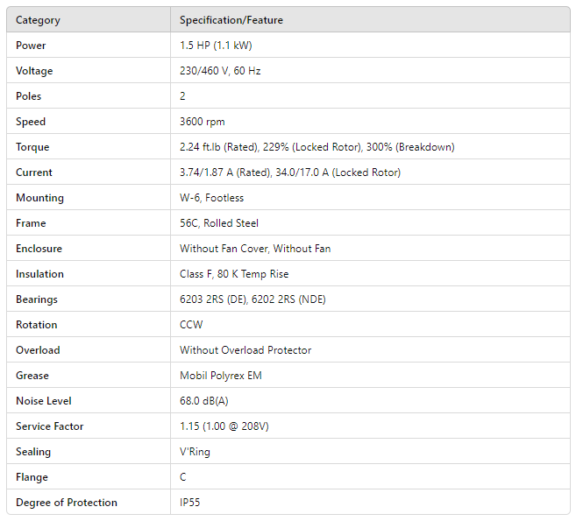Click the Torque specification text

316,147
